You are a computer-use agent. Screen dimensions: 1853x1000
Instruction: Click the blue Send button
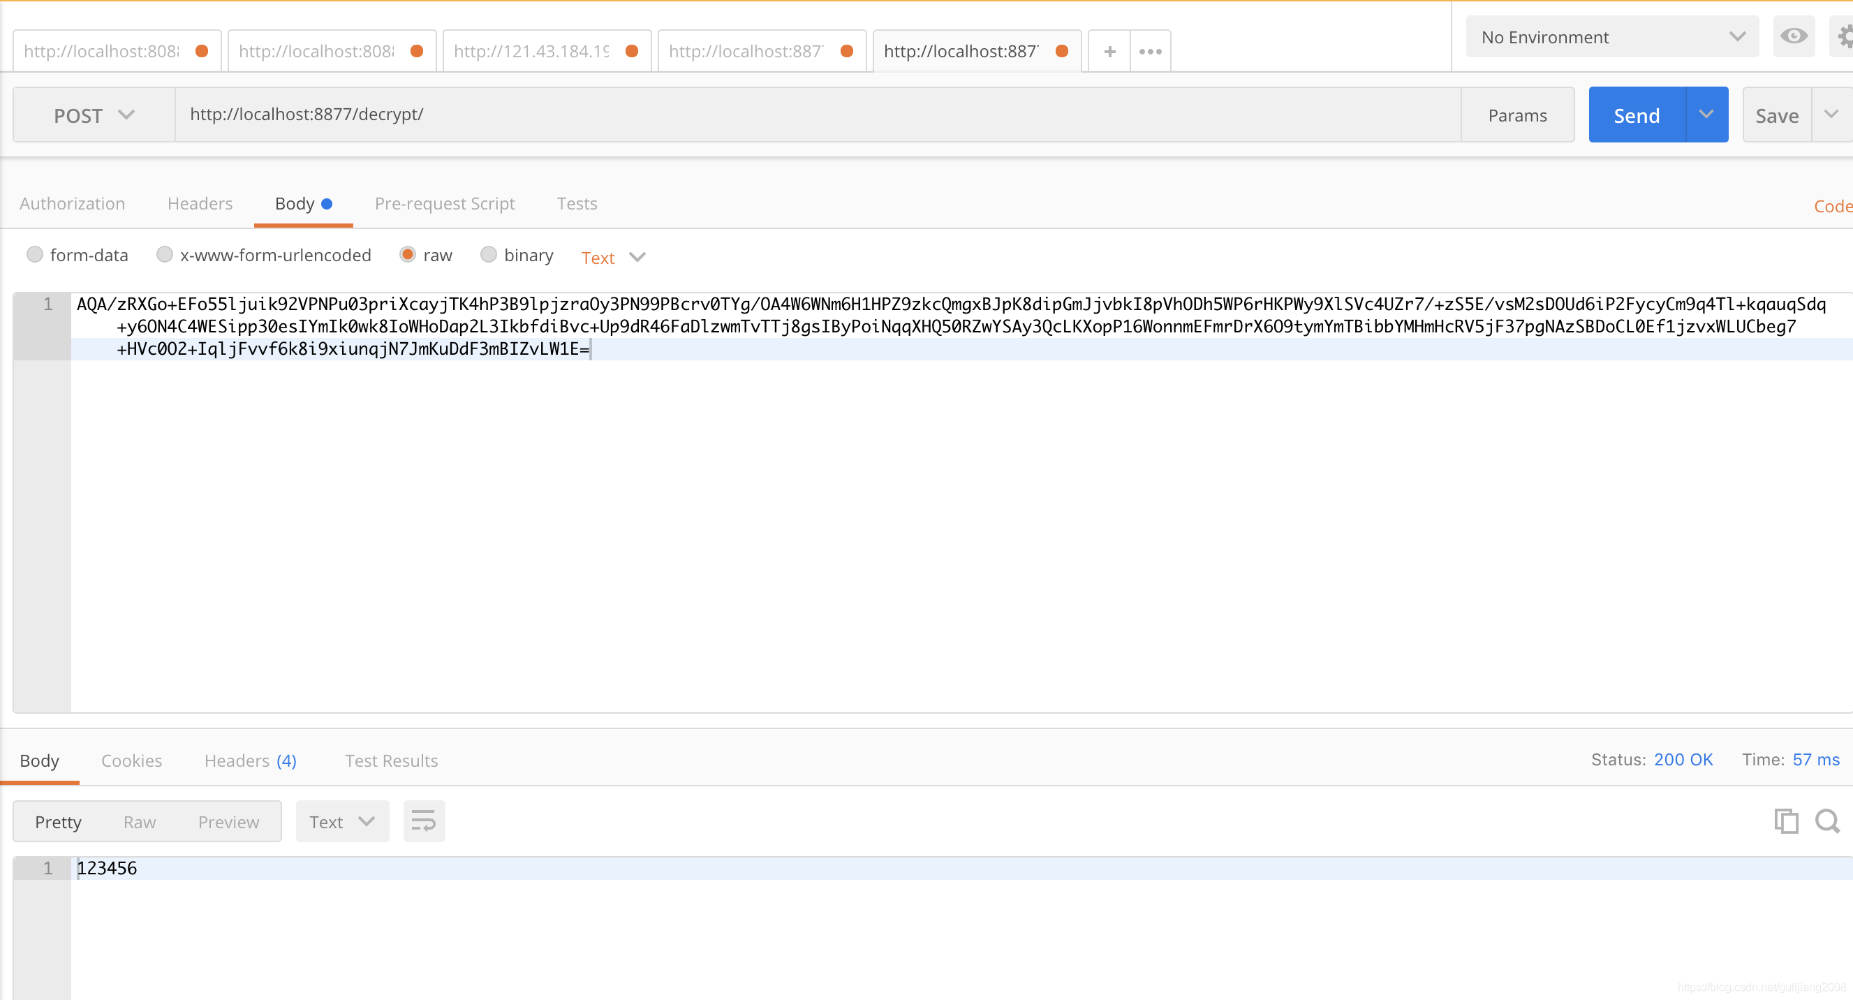coord(1637,115)
